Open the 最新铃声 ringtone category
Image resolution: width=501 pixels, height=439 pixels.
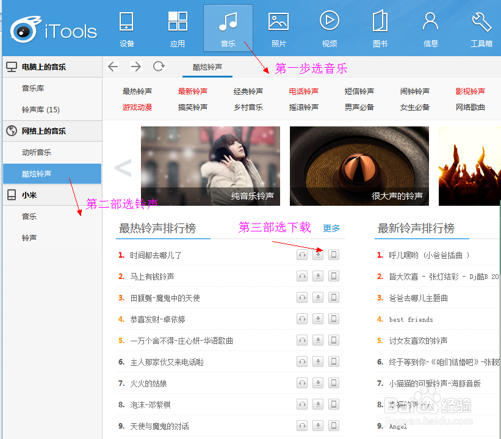(x=192, y=91)
